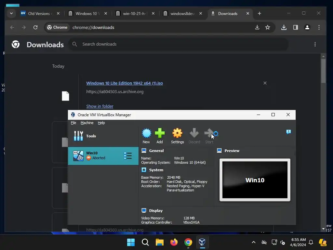Show hidden system tray icons
The image size is (333, 250).
coord(254,242)
